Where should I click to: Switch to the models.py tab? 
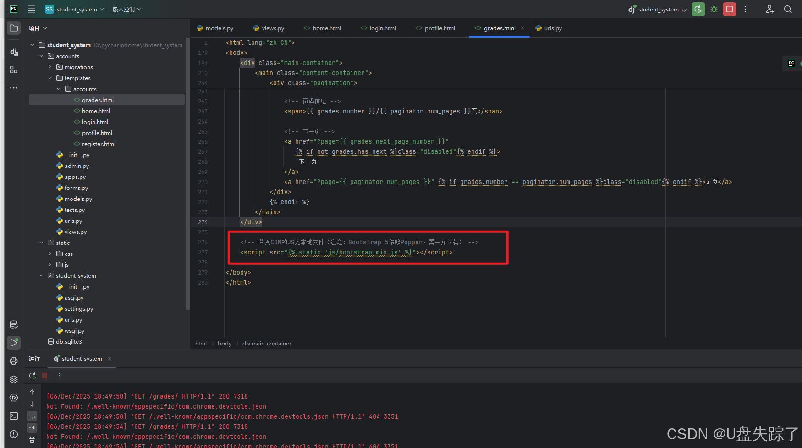tap(215, 28)
